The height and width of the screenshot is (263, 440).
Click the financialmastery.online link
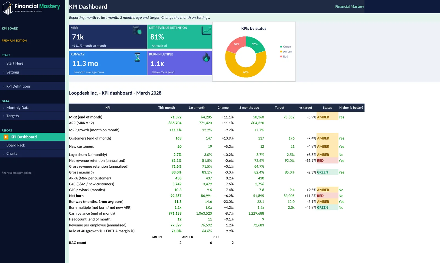(x=16, y=173)
